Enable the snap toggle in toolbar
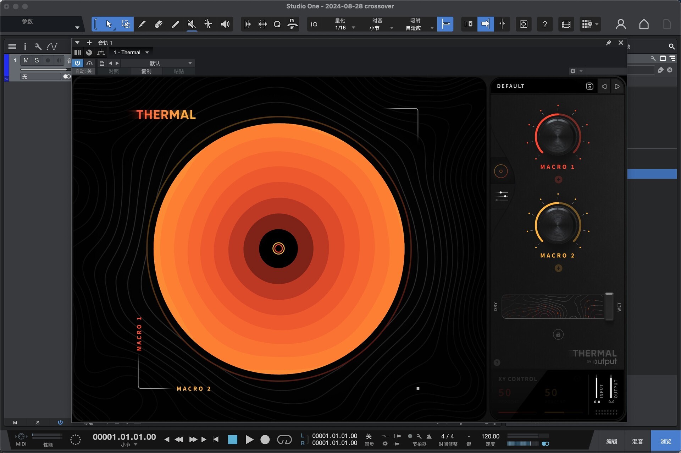Screen dimensions: 681x453 point(445,24)
